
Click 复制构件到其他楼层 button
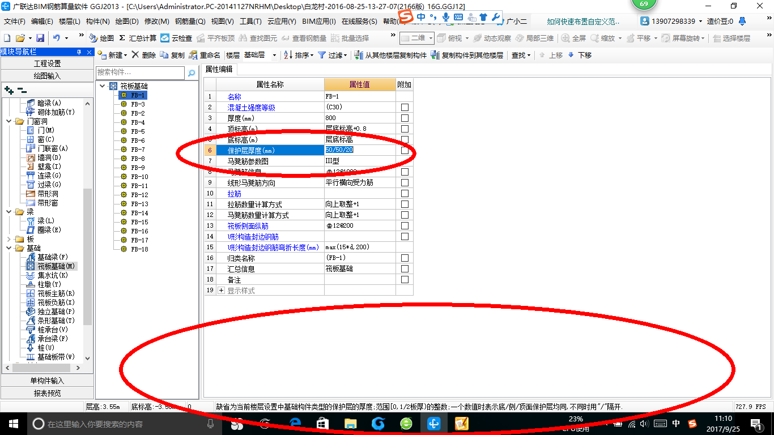coord(467,55)
